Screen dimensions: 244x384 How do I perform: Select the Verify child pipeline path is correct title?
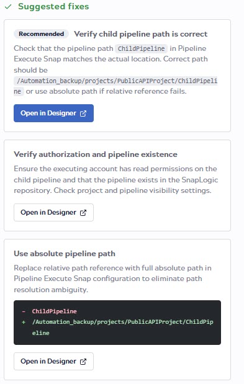click(x=141, y=34)
